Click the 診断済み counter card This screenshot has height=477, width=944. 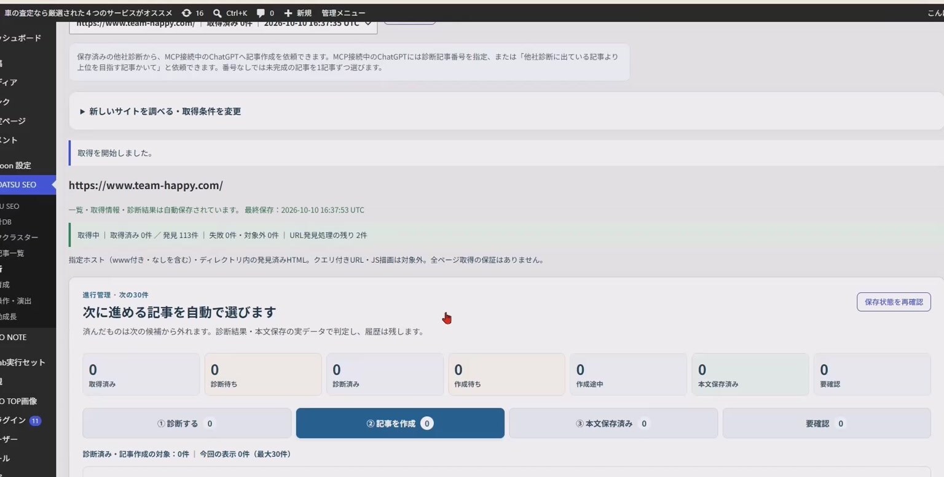[x=385, y=374]
